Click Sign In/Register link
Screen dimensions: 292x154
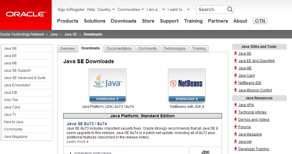click(x=71, y=9)
